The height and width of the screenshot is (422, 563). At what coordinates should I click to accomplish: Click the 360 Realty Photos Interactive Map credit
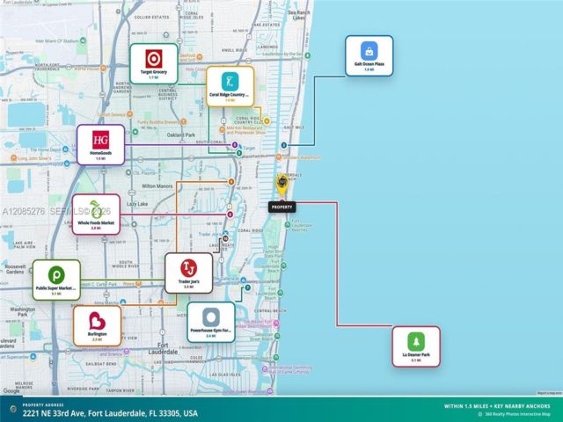(515, 414)
